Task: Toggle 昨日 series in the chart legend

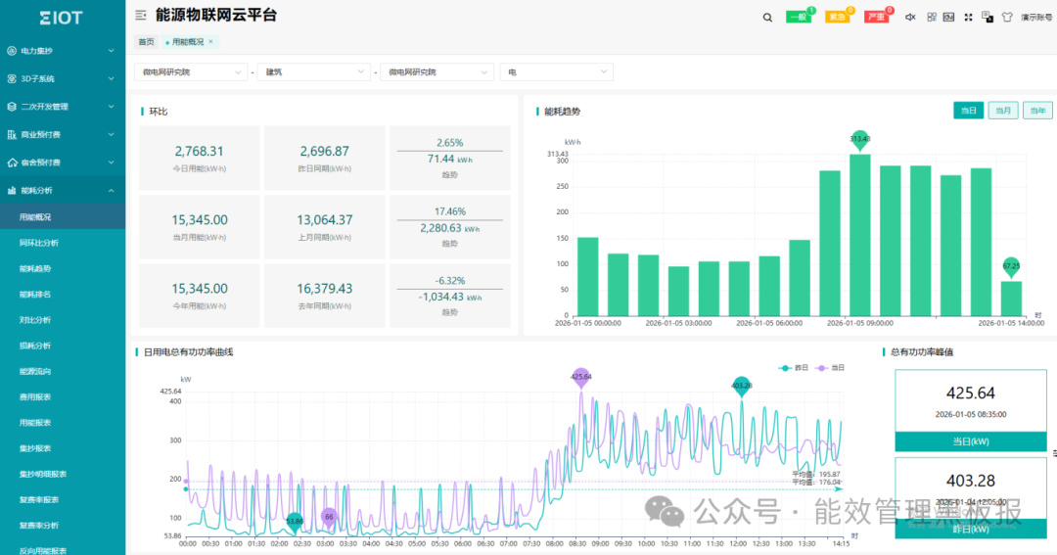Action: coord(794,367)
